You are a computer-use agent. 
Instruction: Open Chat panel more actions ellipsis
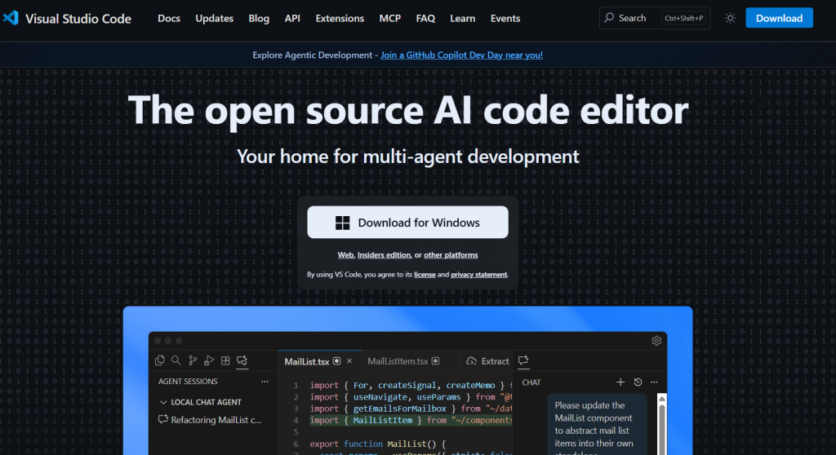(654, 382)
